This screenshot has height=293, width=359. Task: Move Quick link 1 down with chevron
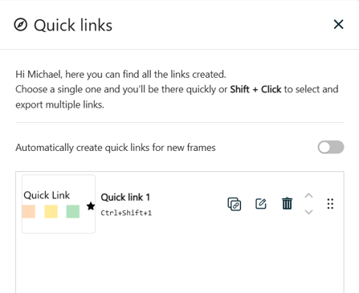pyautogui.click(x=308, y=212)
